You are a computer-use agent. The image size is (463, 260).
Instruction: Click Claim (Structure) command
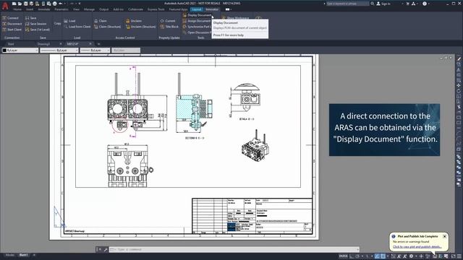pos(108,27)
